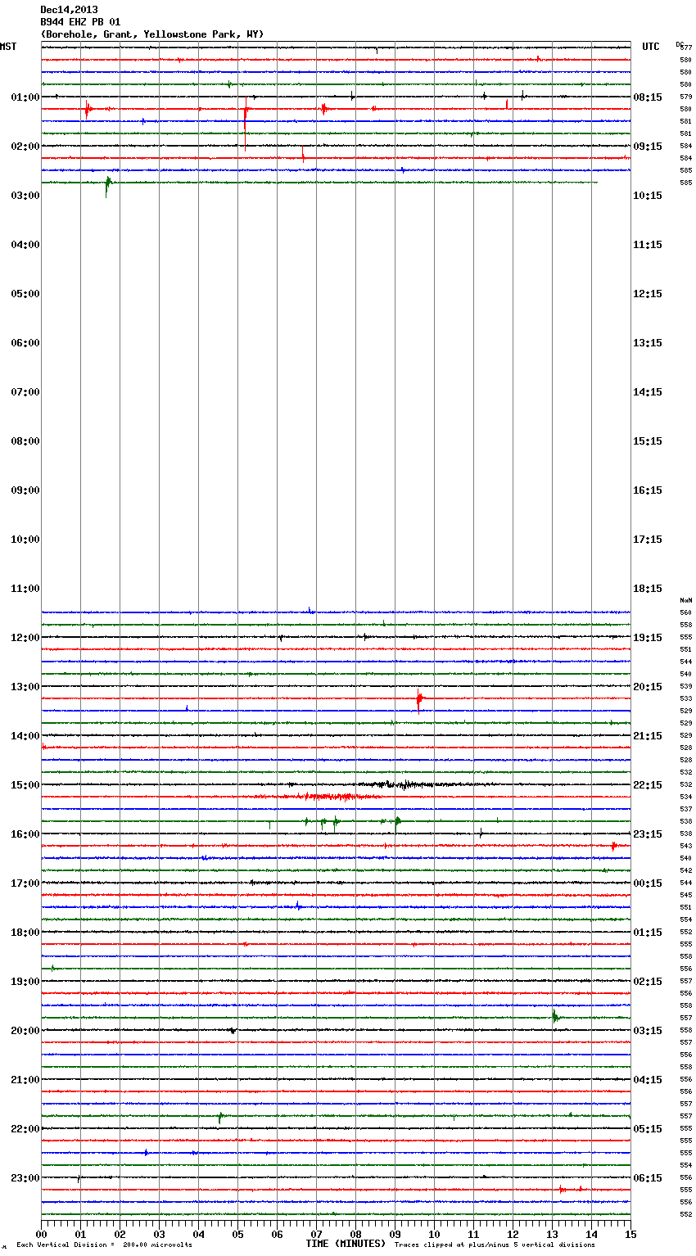696x1256 pixels.
Task: Click the green burst on 19:45 trace near minute 13
Action: tap(555, 1017)
